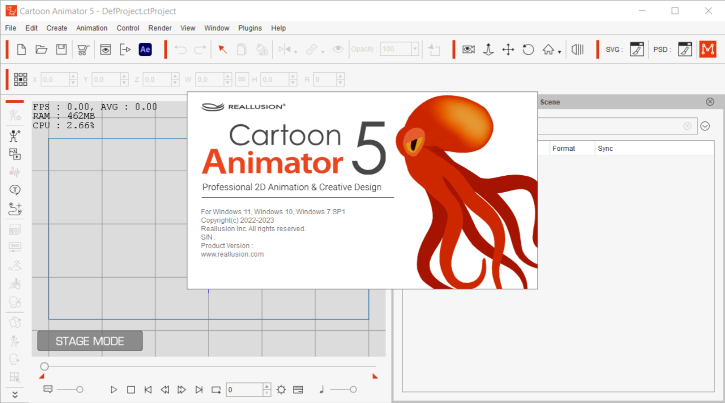Step to the next frame
Screen dimensions: 725x403
(182, 390)
